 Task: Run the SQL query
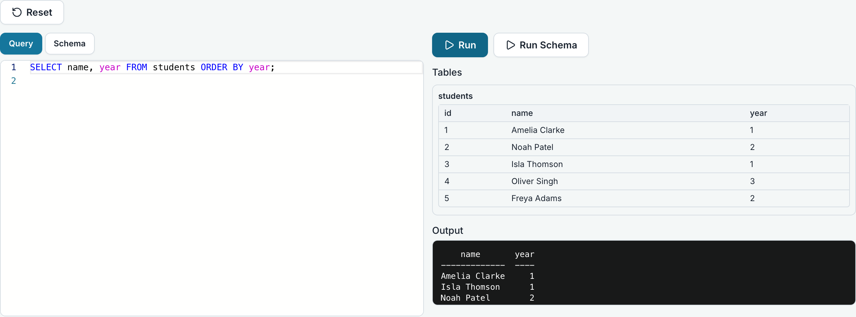point(460,45)
